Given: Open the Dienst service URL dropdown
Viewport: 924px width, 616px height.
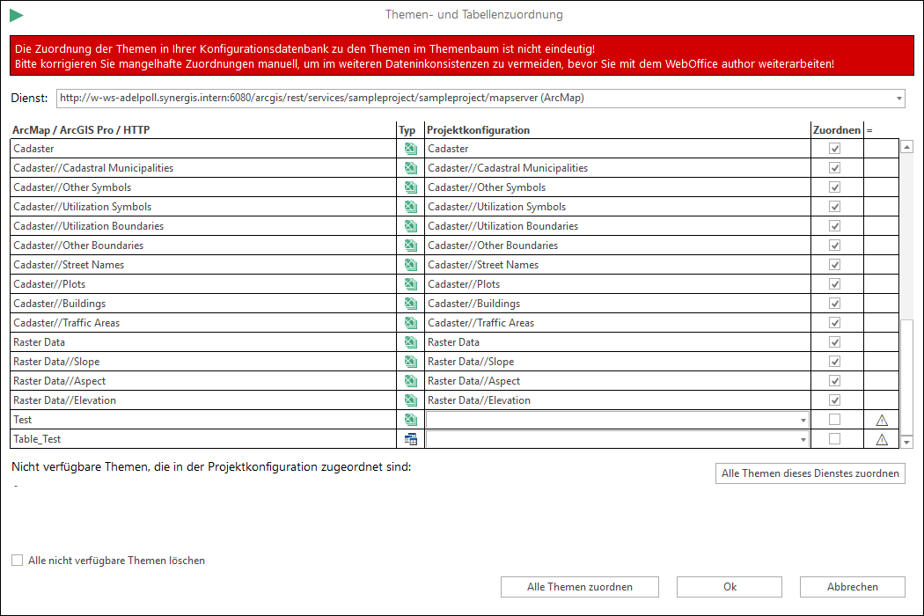Looking at the screenshot, I should [x=898, y=99].
